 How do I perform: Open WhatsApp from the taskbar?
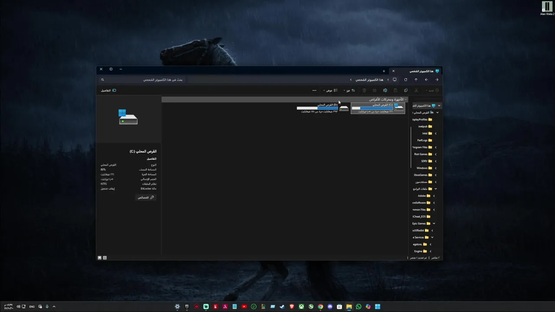pos(359,307)
